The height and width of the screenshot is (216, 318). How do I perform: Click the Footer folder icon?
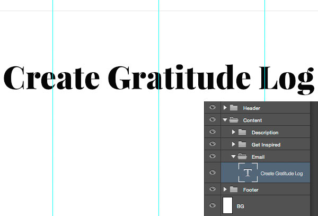coord(234,189)
